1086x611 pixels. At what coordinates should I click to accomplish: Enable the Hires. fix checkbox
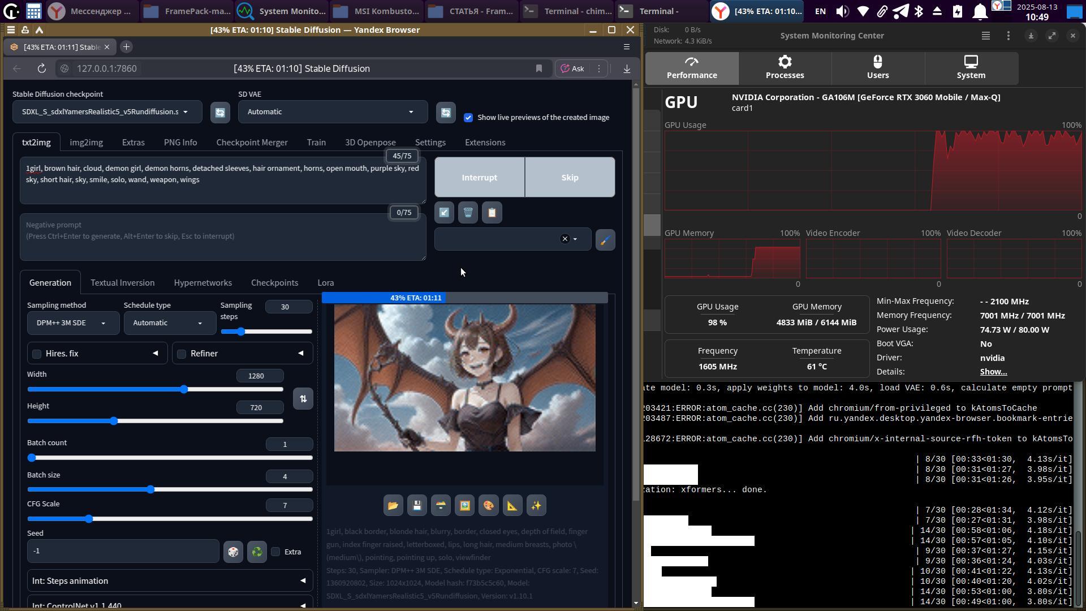tap(37, 354)
